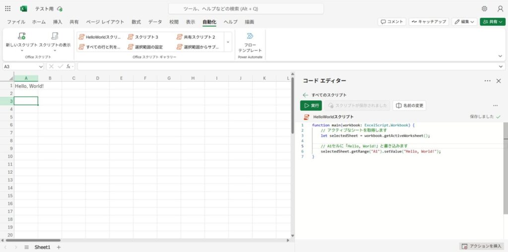Click the cloud save status icon

60,9
